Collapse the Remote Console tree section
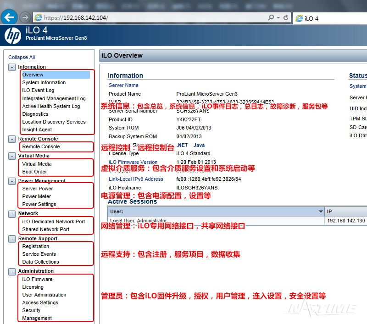367x324 pixels. point(12,139)
